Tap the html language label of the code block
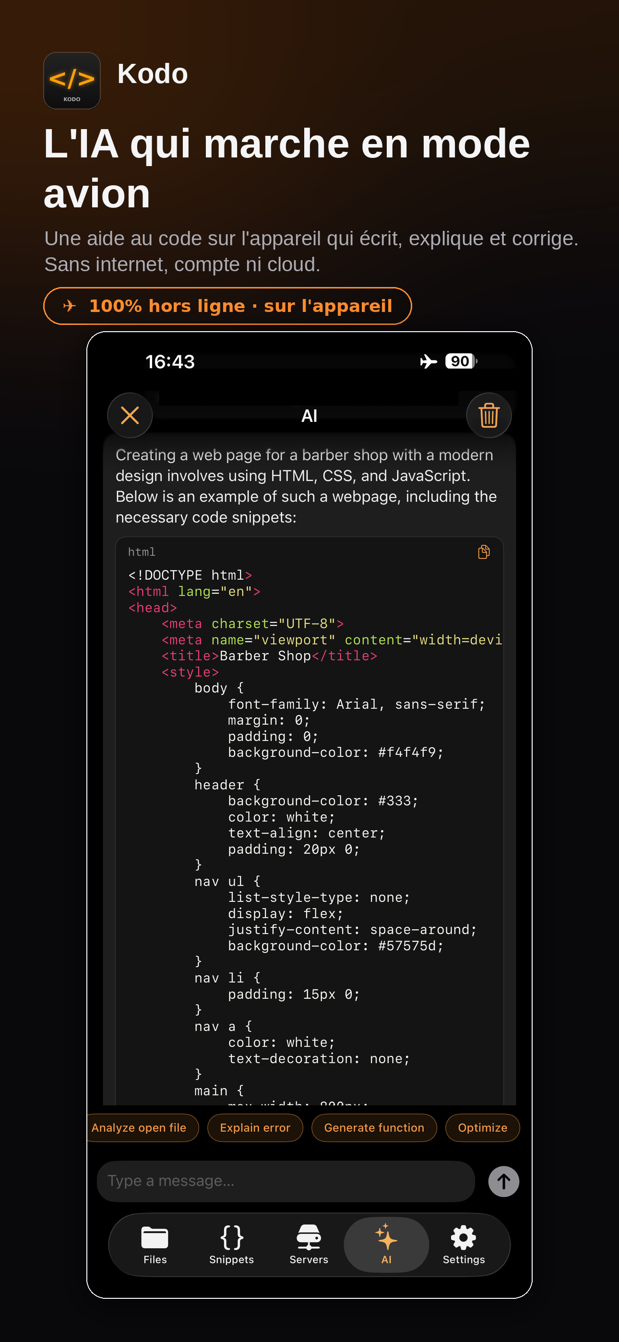The height and width of the screenshot is (1342, 619). coord(141,551)
